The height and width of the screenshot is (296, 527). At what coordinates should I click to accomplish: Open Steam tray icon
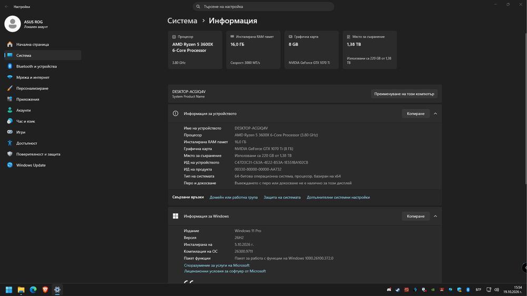coord(397,290)
